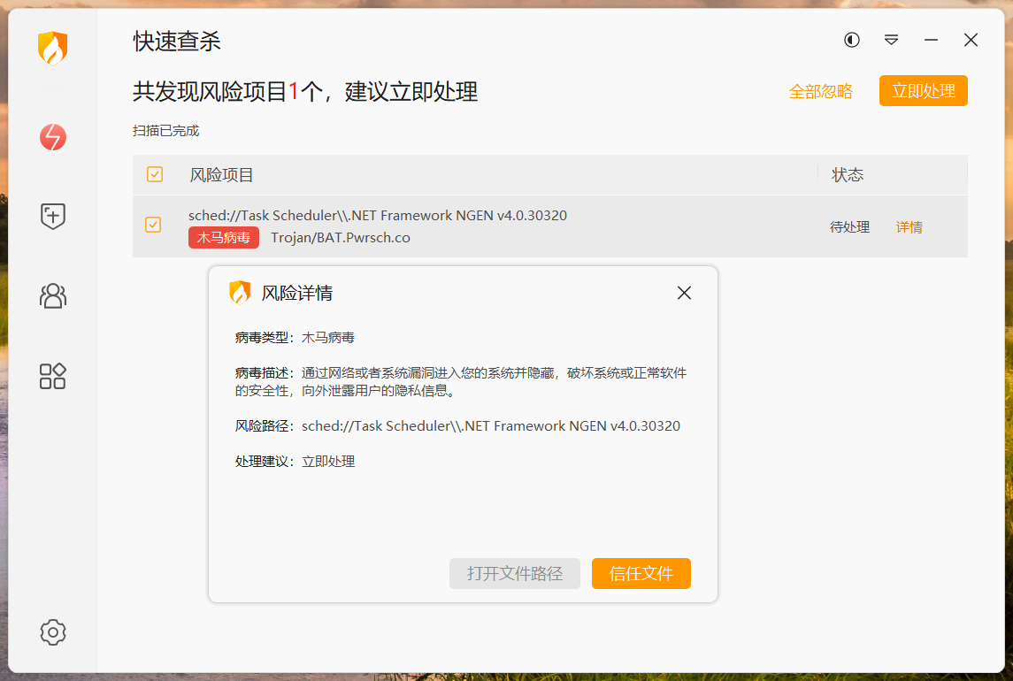This screenshot has height=681, width=1013.
Task: Open settings gear in the sidebar
Action: click(53, 632)
